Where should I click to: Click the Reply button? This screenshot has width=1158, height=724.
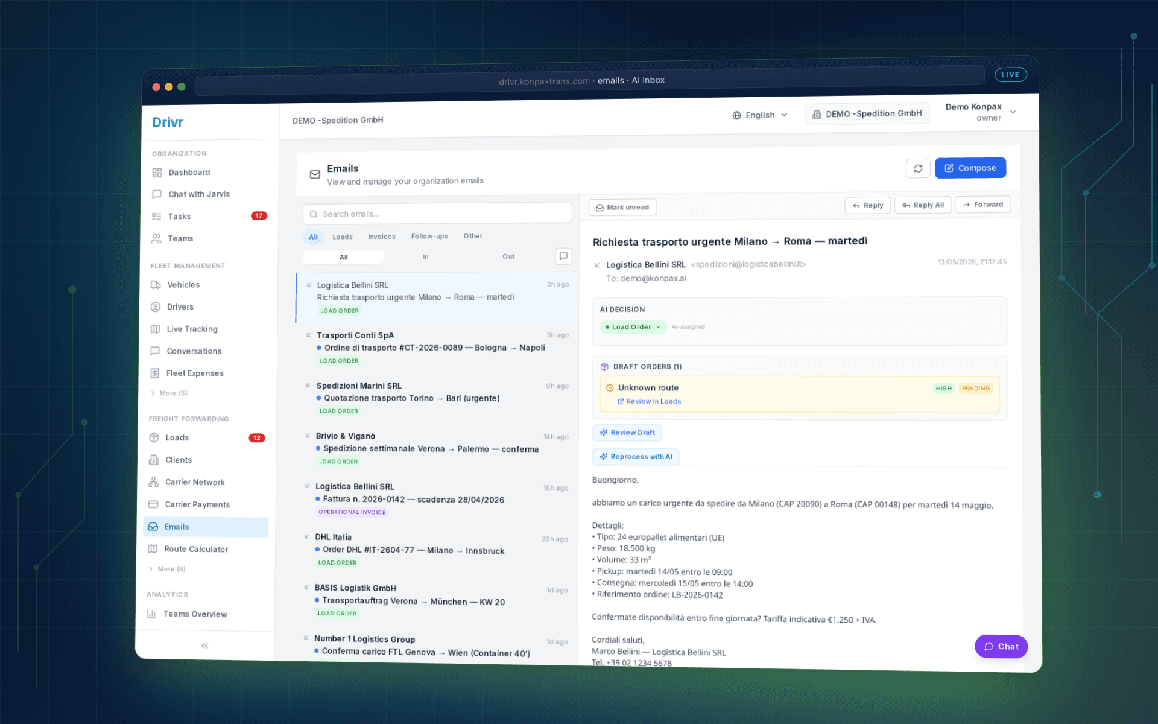pos(867,206)
